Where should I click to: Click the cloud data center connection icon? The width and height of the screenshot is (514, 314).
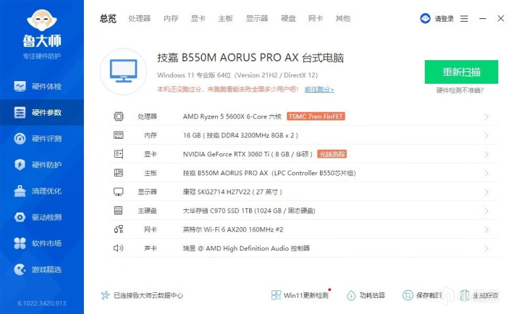(x=105, y=296)
